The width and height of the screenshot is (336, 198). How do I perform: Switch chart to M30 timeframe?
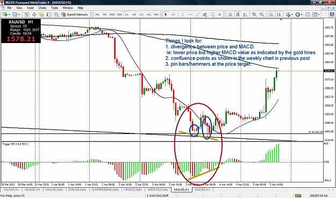119,15
